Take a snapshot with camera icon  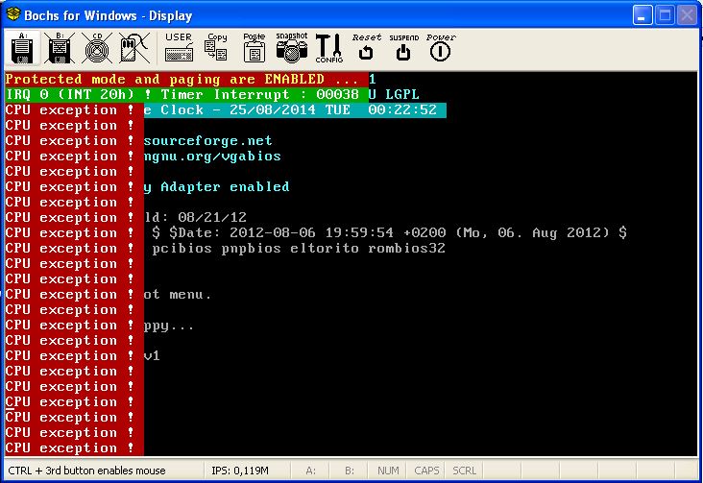pos(291,47)
